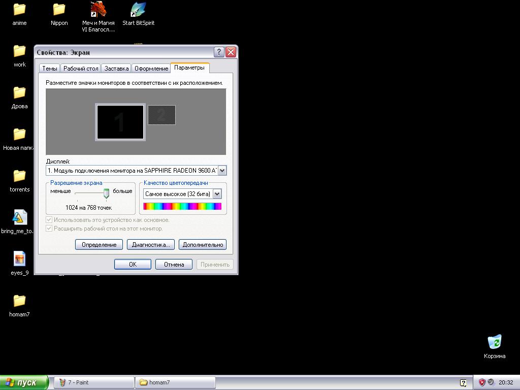This screenshot has height=390, width=520.
Task: Click the language bar indicator in the taskbar
Action: click(463, 382)
